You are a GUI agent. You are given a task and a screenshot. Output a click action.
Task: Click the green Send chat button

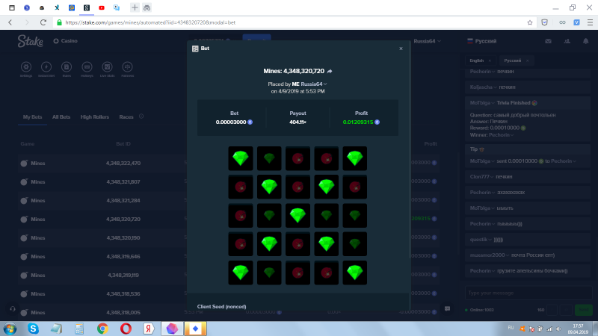coord(584,310)
